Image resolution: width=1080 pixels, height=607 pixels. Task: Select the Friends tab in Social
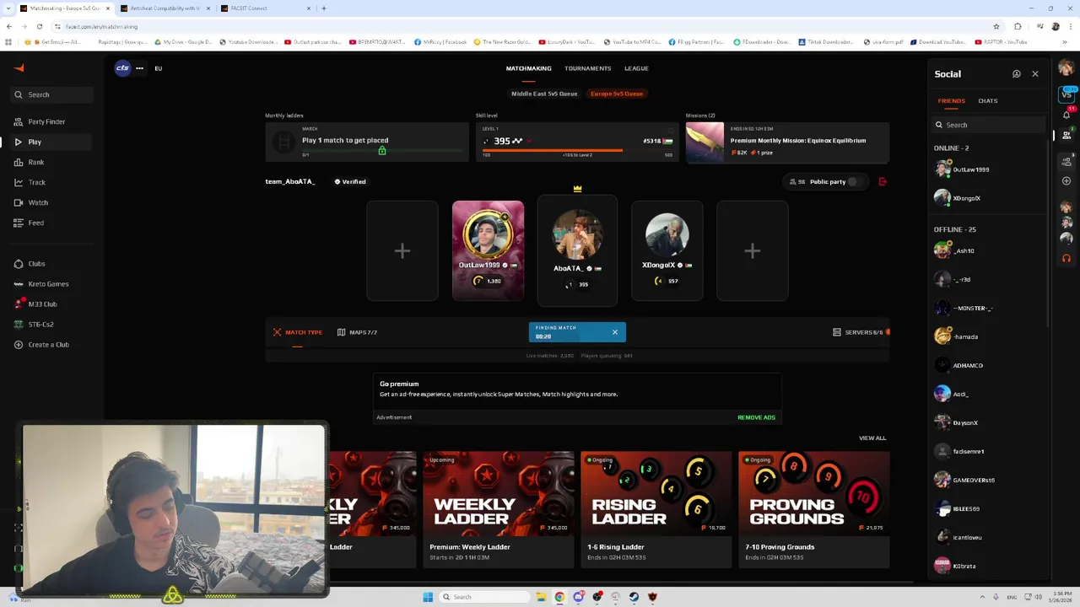click(951, 101)
